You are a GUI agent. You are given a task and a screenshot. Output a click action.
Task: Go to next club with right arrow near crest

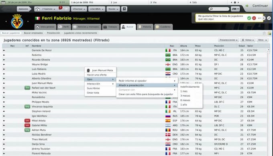[28, 21]
